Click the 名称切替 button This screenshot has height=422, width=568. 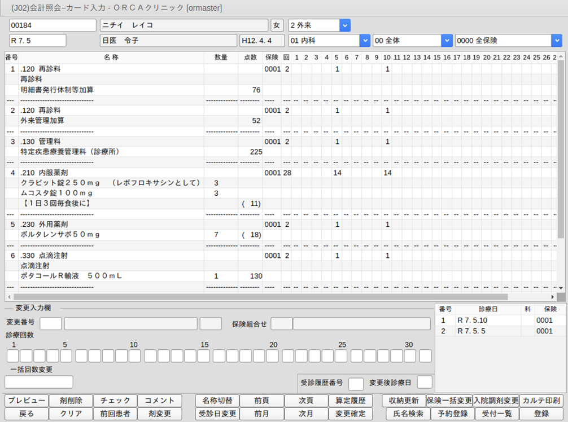click(217, 401)
